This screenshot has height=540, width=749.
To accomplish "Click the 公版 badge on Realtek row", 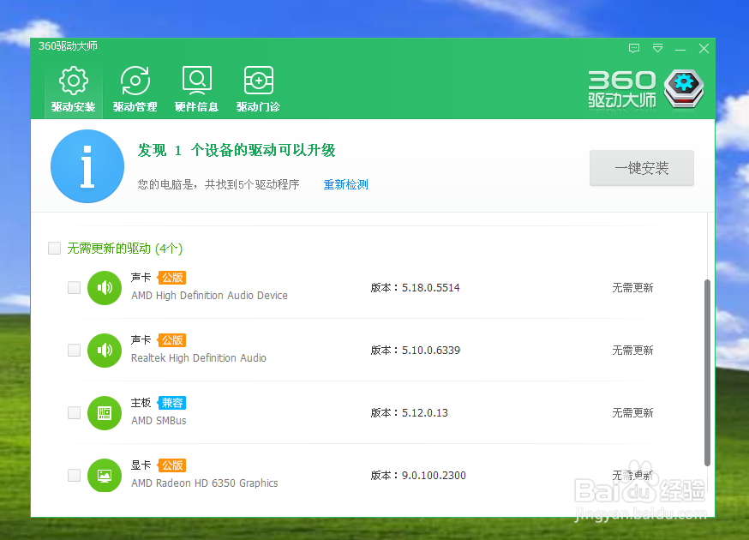I will [172, 340].
